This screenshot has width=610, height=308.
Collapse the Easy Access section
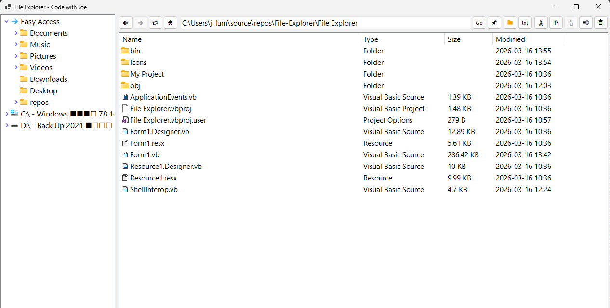(x=6, y=21)
